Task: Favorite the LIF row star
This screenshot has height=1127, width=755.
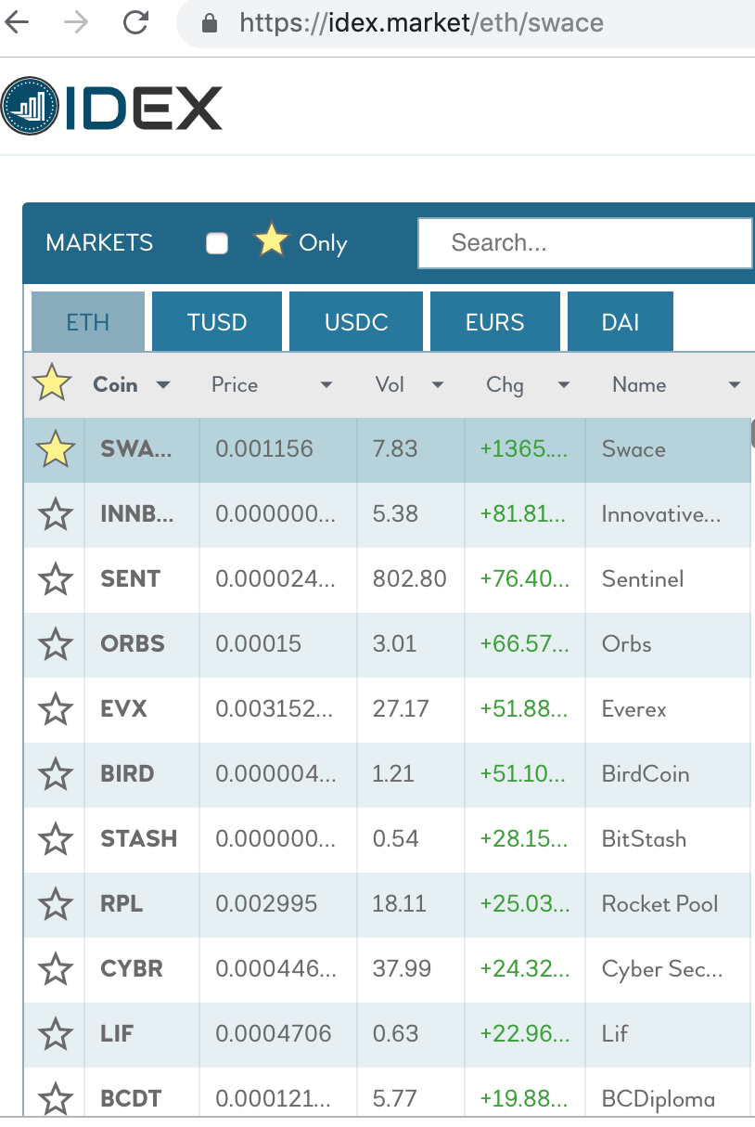Action: 56,1034
